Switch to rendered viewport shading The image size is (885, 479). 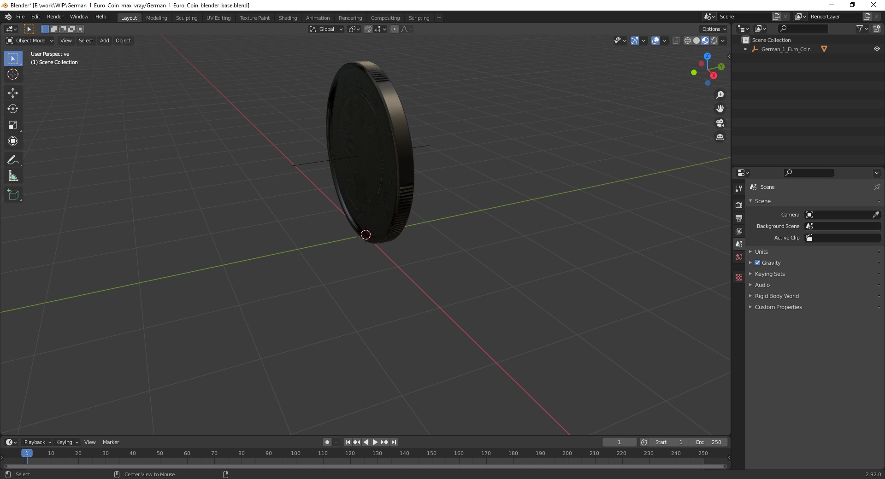[x=714, y=41]
